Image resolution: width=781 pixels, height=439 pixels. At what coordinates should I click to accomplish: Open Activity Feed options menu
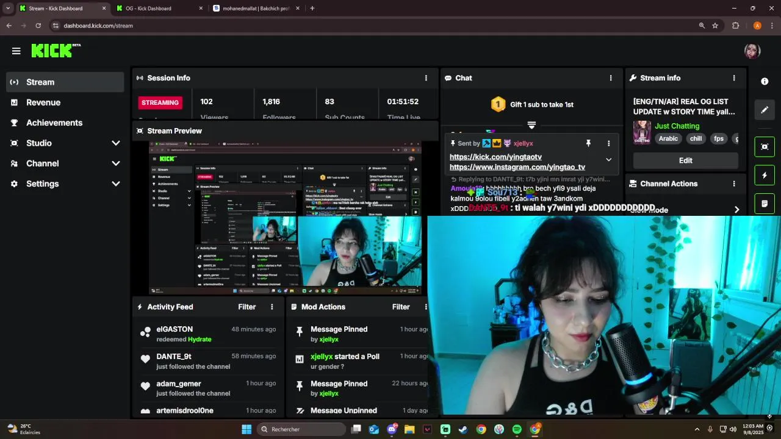(x=272, y=307)
